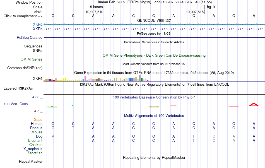
Task: Click 'Click to complement -->' label
Action: [23, 16]
